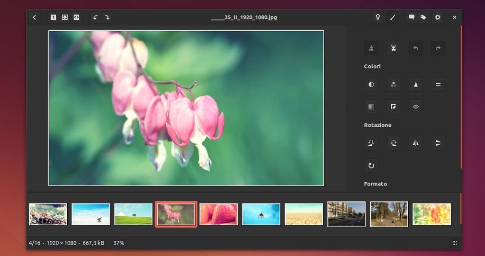Toggle image properties lightbulb panel
Screen dimensions: 485x256
377,18
